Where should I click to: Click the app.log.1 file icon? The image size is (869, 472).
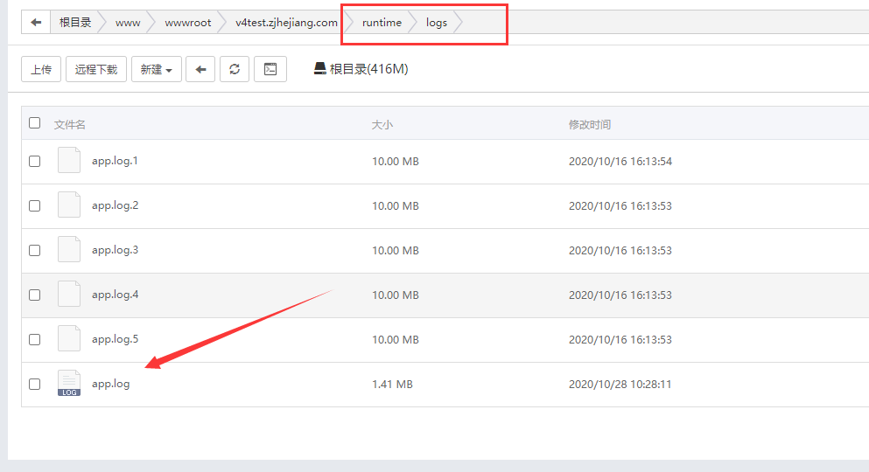(x=69, y=161)
